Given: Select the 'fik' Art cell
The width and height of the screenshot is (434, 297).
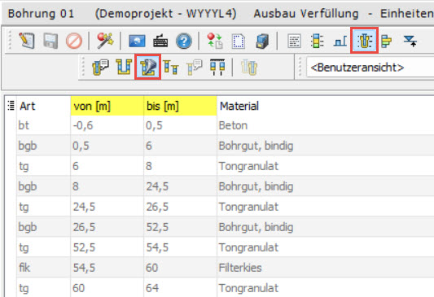Looking at the screenshot, I should [43, 268].
